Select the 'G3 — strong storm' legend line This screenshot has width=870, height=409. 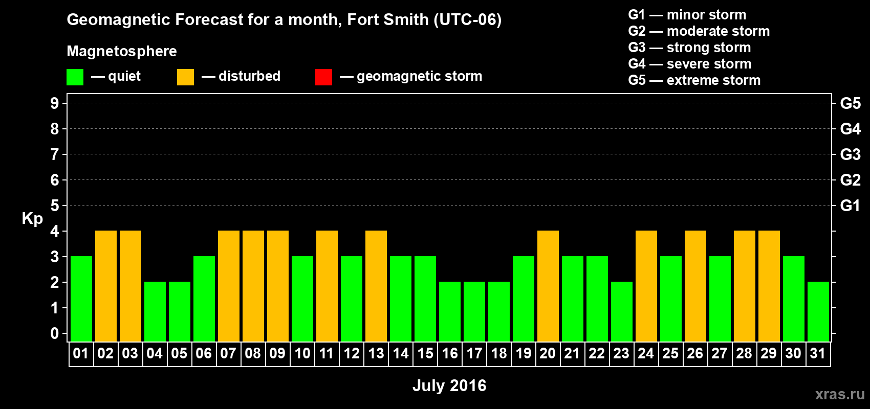coord(689,48)
